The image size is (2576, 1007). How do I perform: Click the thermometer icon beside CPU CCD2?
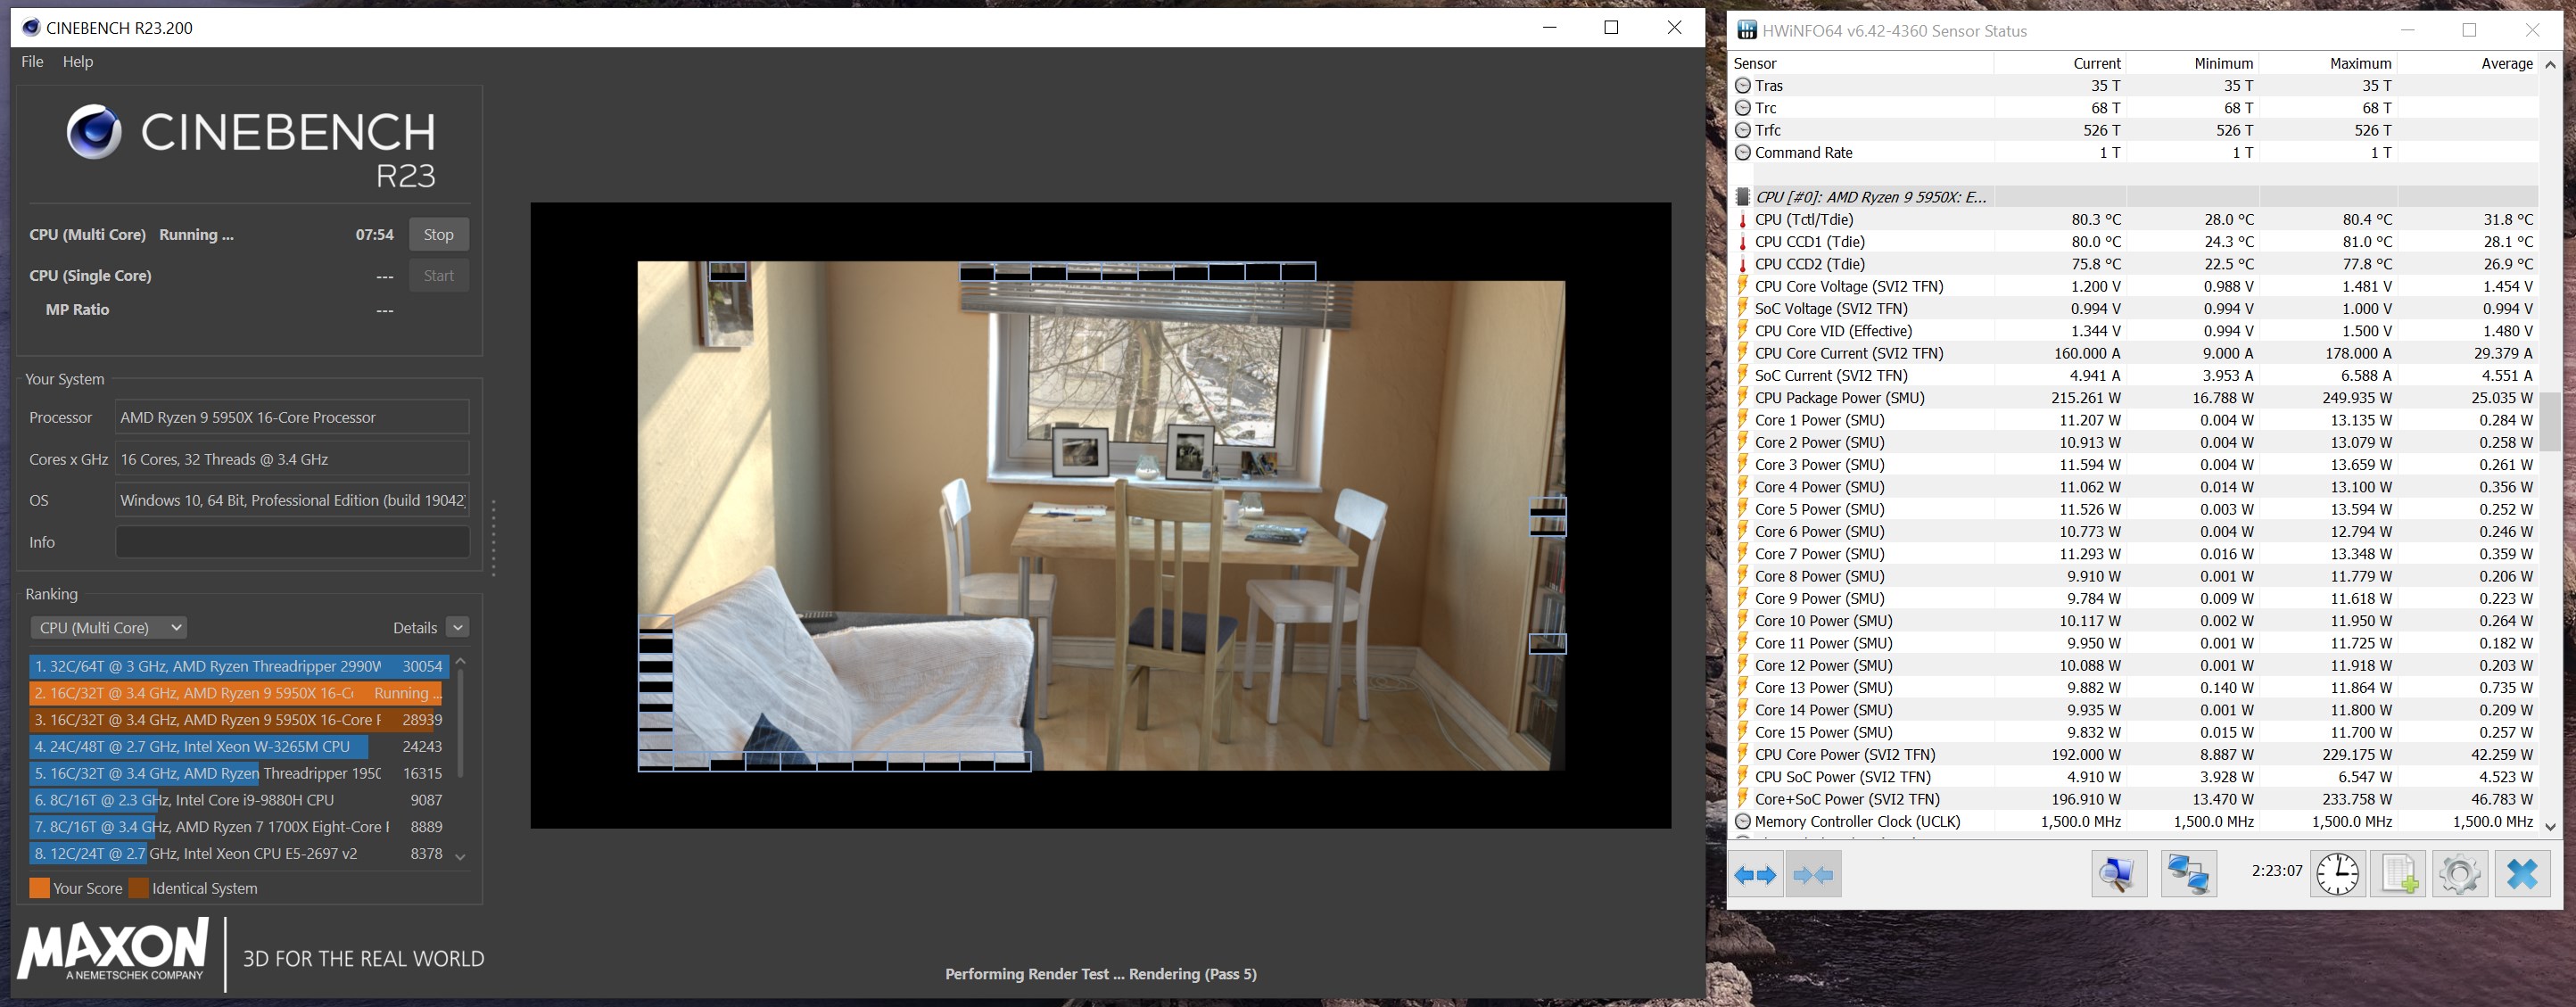[1743, 264]
